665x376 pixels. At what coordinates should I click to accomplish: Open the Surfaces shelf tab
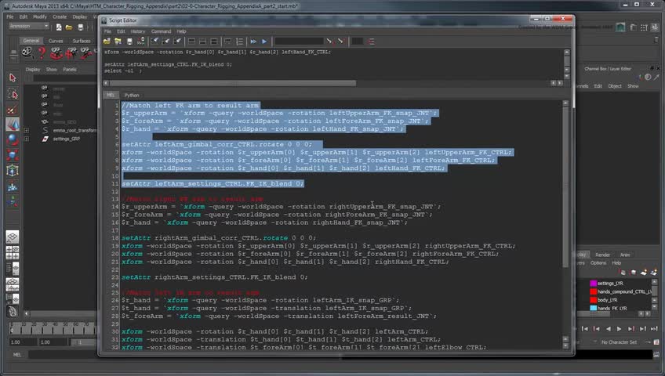(82, 41)
